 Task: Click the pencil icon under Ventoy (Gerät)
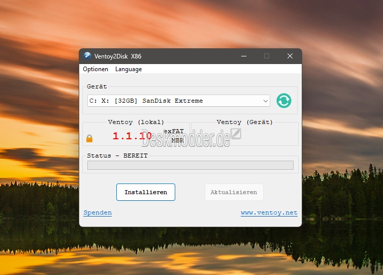(x=236, y=133)
